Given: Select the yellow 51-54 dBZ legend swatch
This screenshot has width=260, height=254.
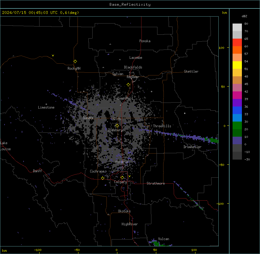Looking at the screenshot, I should (x=237, y=65).
